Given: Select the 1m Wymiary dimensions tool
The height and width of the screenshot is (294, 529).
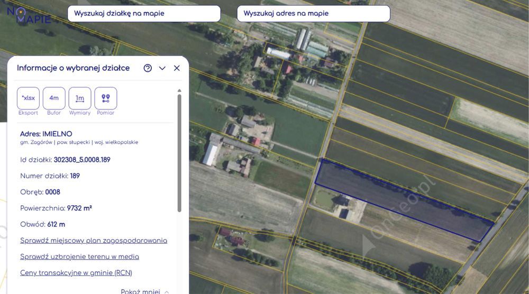Looking at the screenshot, I should [80, 98].
